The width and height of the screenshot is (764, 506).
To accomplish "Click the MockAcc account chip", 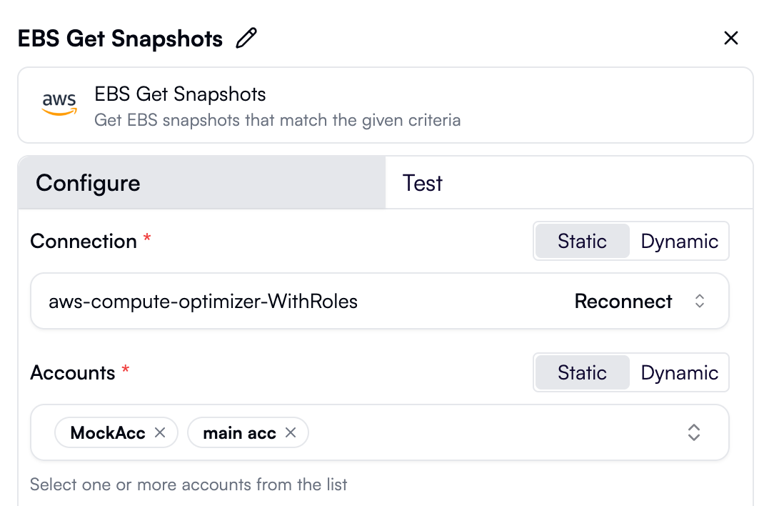I will point(107,432).
